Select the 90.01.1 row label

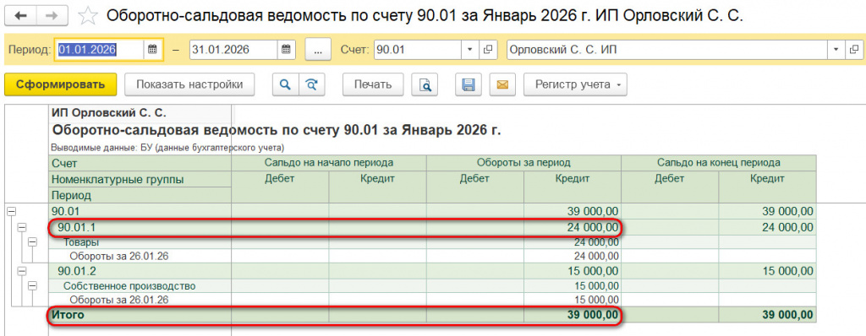tap(77, 227)
